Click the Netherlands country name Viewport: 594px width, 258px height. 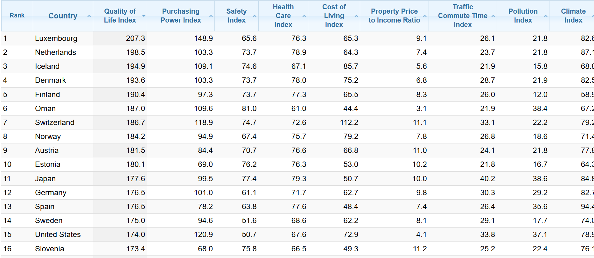pos(56,52)
